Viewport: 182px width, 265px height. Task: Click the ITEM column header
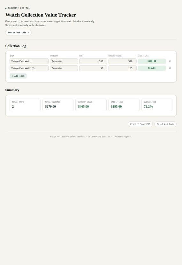[x=12, y=56]
